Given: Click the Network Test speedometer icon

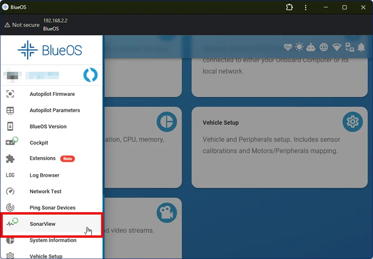Looking at the screenshot, I should pyautogui.click(x=10, y=191).
